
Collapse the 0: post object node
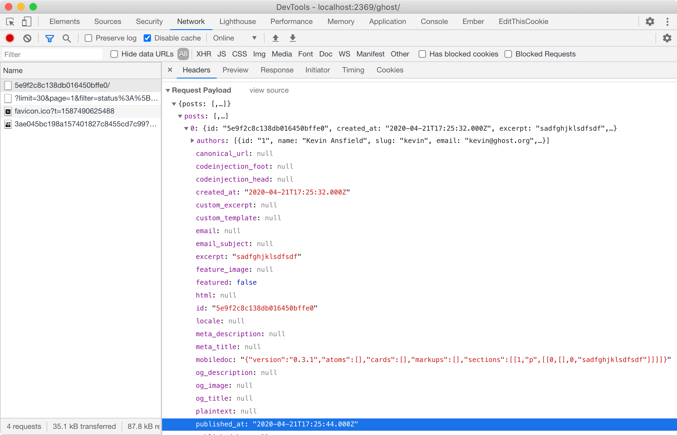tap(186, 129)
